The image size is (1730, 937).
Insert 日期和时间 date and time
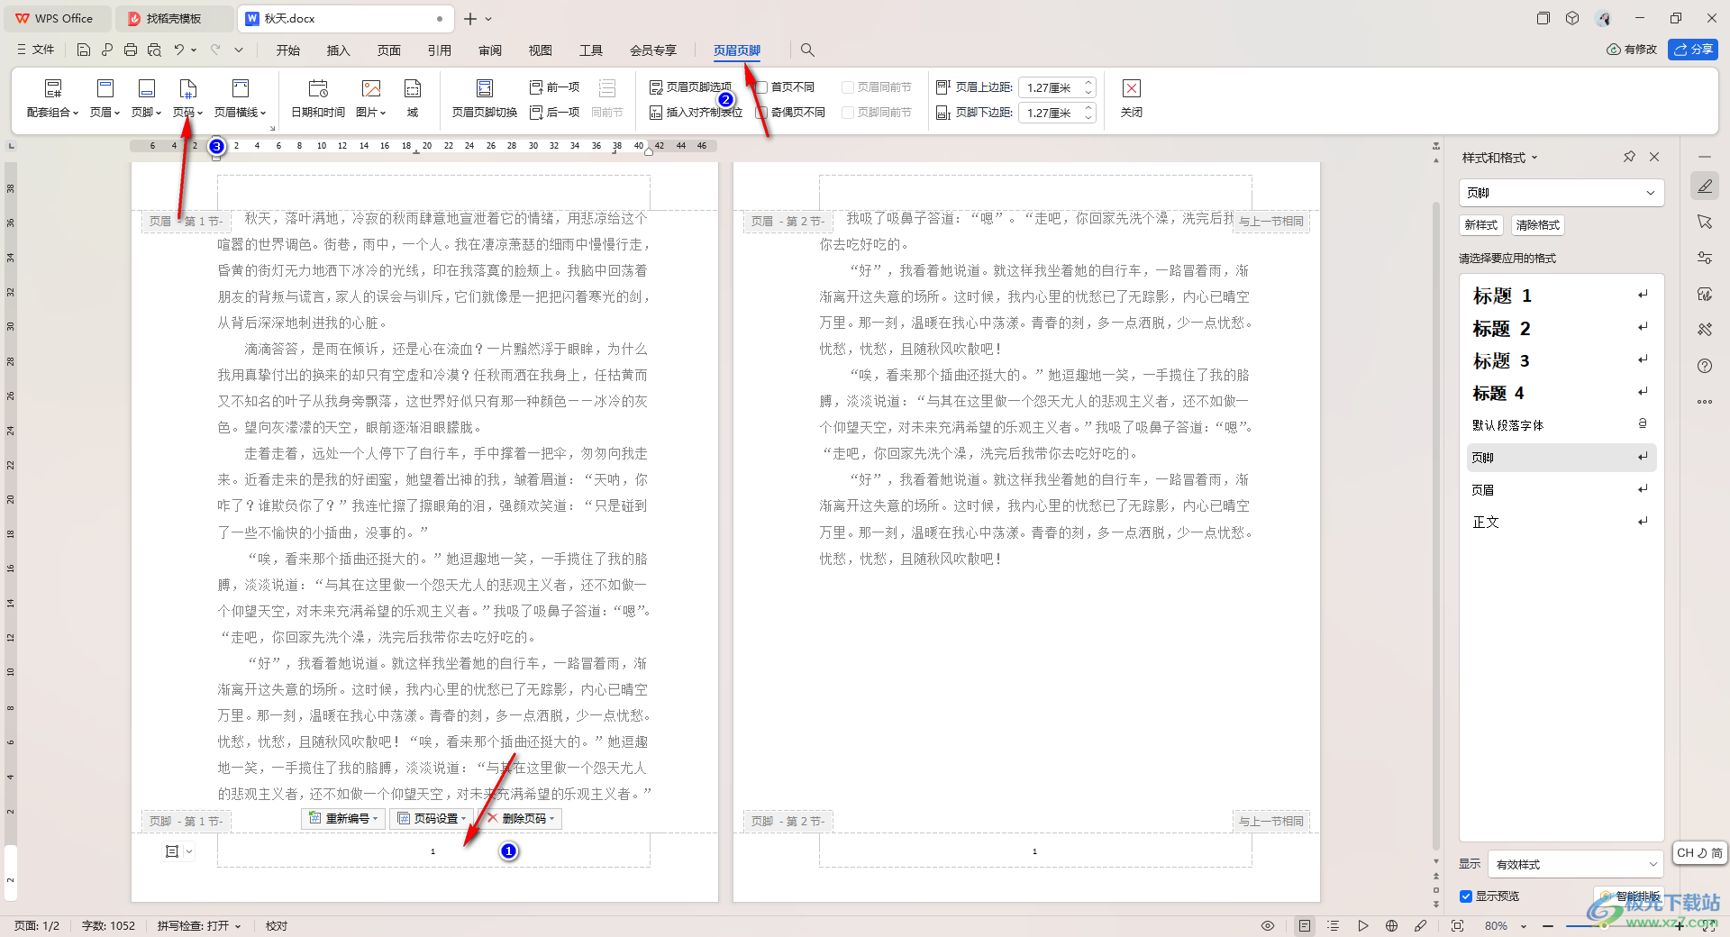pos(318,98)
